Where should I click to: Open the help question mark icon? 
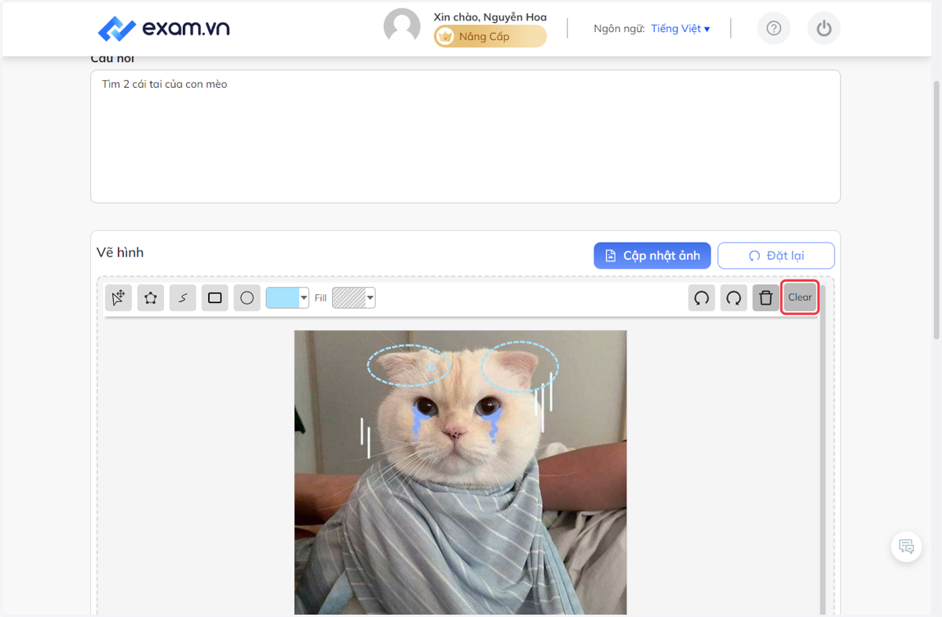coord(774,28)
